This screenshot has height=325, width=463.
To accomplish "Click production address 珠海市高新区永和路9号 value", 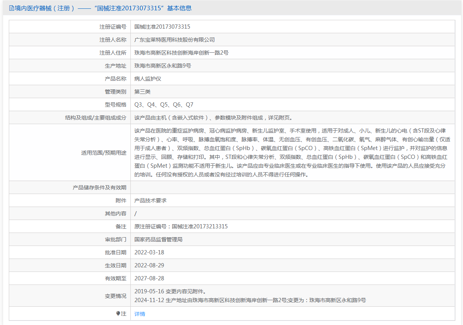I will click(x=163, y=66).
